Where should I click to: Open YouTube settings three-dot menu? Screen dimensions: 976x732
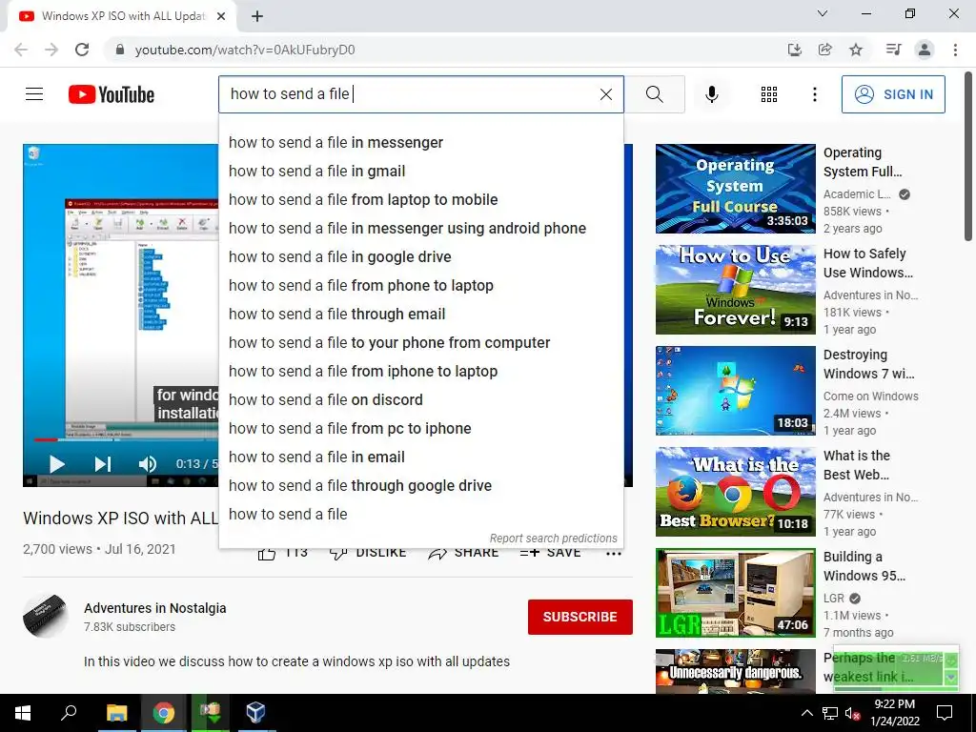click(x=814, y=94)
